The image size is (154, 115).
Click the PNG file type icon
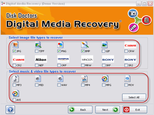point(60,45)
